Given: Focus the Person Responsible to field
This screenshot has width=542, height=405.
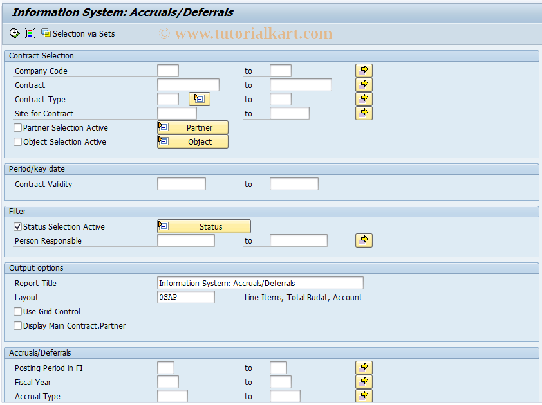Looking at the screenshot, I should 299,240.
